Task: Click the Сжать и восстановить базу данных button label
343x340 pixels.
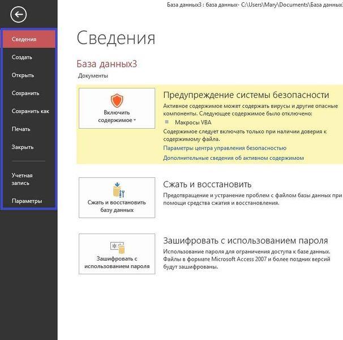Action: 117,206
